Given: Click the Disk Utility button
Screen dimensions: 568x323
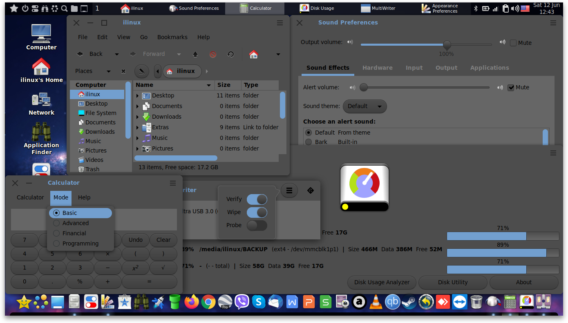Looking at the screenshot, I should 453,282.
